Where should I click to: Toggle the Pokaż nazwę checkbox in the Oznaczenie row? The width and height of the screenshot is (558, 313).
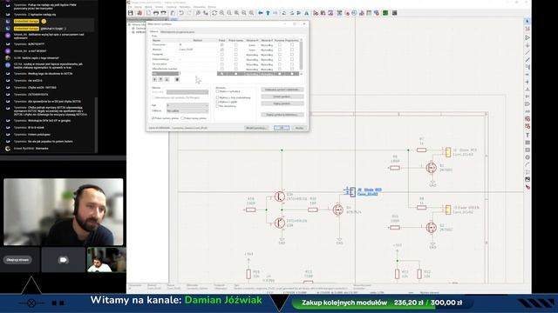(235, 45)
